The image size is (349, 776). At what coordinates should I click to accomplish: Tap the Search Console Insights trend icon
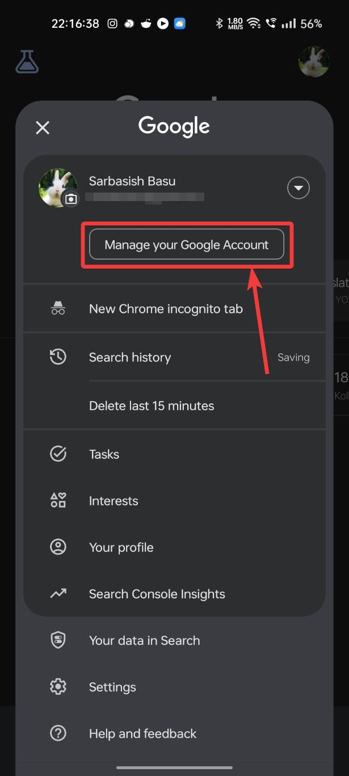coord(58,594)
